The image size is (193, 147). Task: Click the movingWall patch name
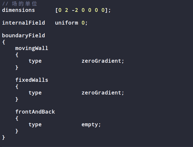(32, 48)
